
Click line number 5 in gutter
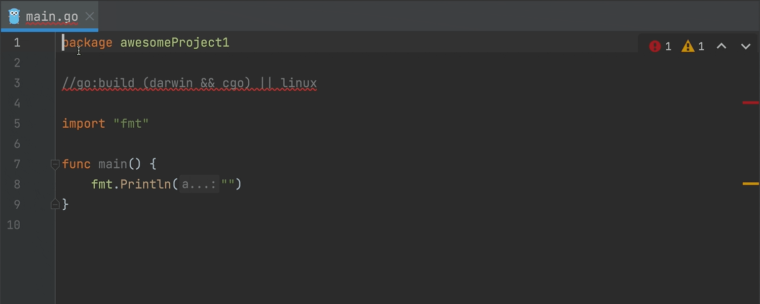click(x=17, y=124)
